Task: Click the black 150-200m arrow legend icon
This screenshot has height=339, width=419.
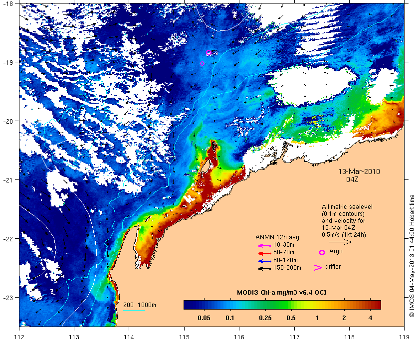Action: [265, 269]
